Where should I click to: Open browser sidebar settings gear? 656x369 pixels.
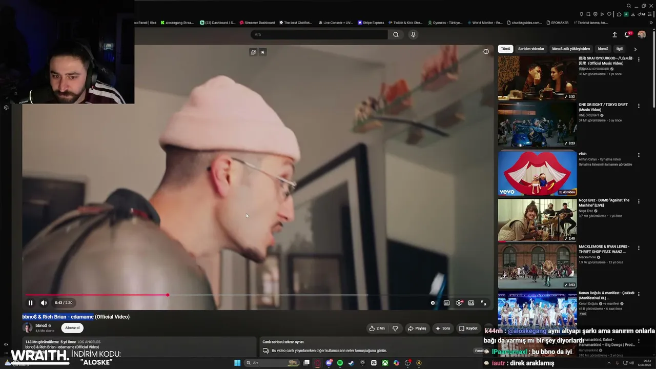point(6,108)
